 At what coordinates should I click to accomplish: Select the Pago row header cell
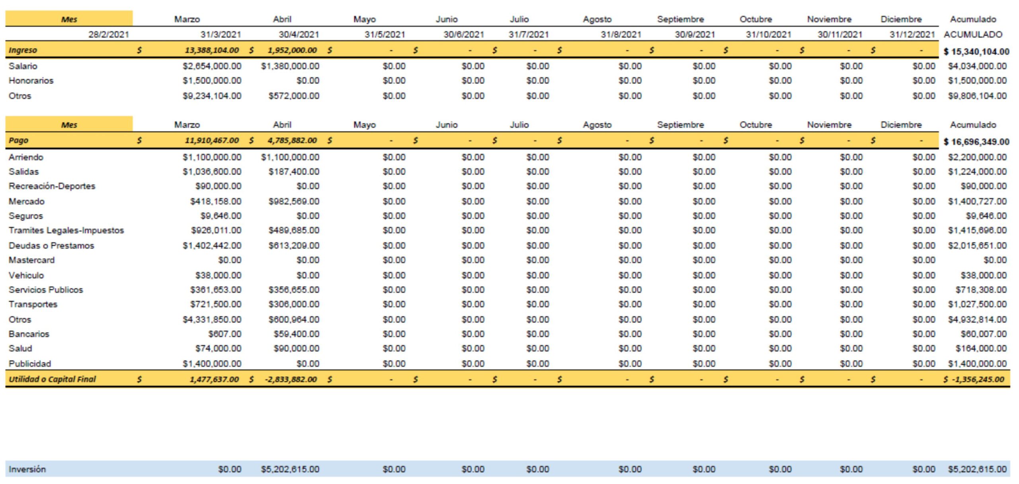pyautogui.click(x=18, y=140)
